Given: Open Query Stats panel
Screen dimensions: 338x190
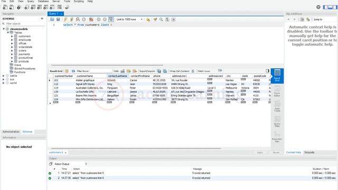Looking at the screenshot, I should 277,121.
